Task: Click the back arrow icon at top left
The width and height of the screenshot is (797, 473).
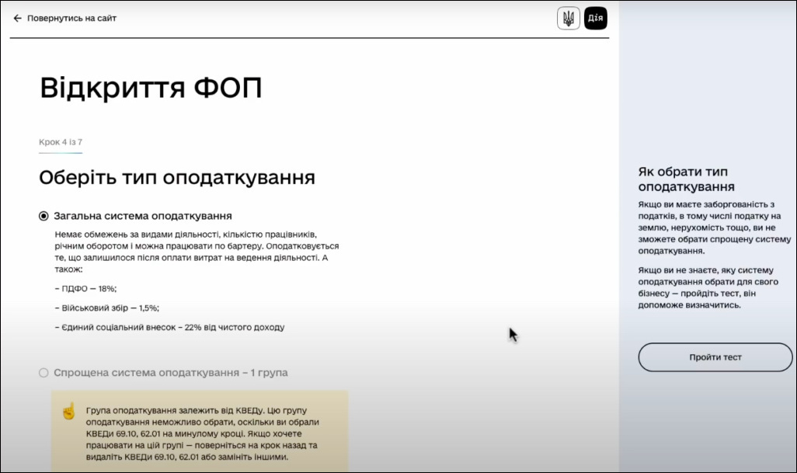Action: click(17, 19)
